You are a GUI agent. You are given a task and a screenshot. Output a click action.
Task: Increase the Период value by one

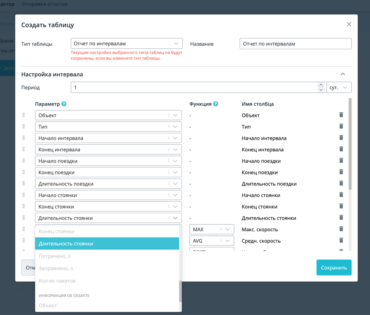321,85
